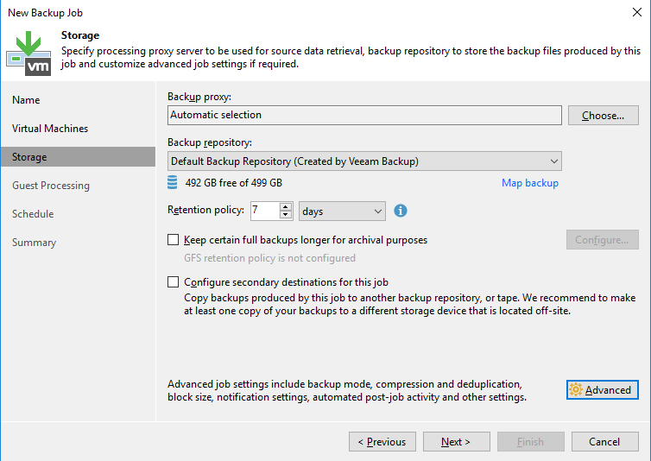Check configure secondary destinations for this job
Screen dimensions: 651x461
coord(174,282)
